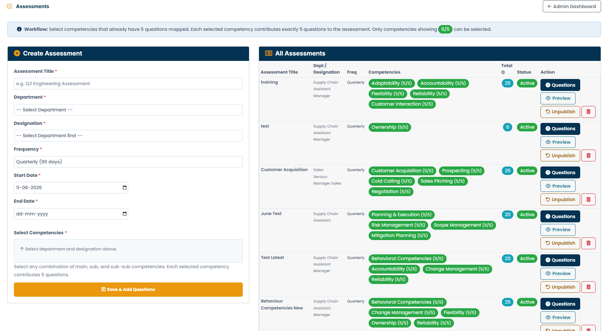Click the Prospecting (5/5) competency tag
Image resolution: width=608 pixels, height=331 pixels.
tap(462, 171)
